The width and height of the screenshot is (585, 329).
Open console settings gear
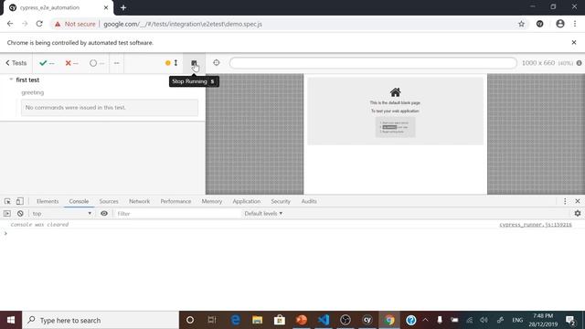[x=578, y=213]
